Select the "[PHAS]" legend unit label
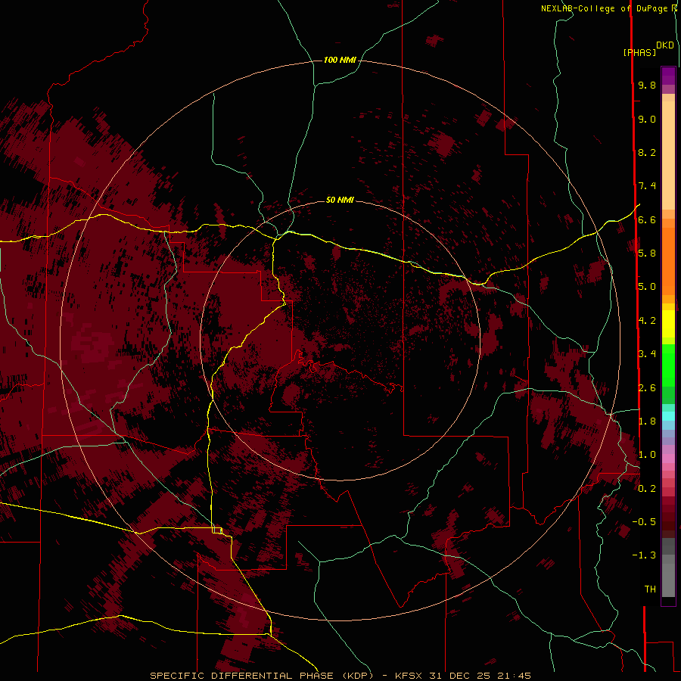This screenshot has height=681, width=681. click(639, 53)
